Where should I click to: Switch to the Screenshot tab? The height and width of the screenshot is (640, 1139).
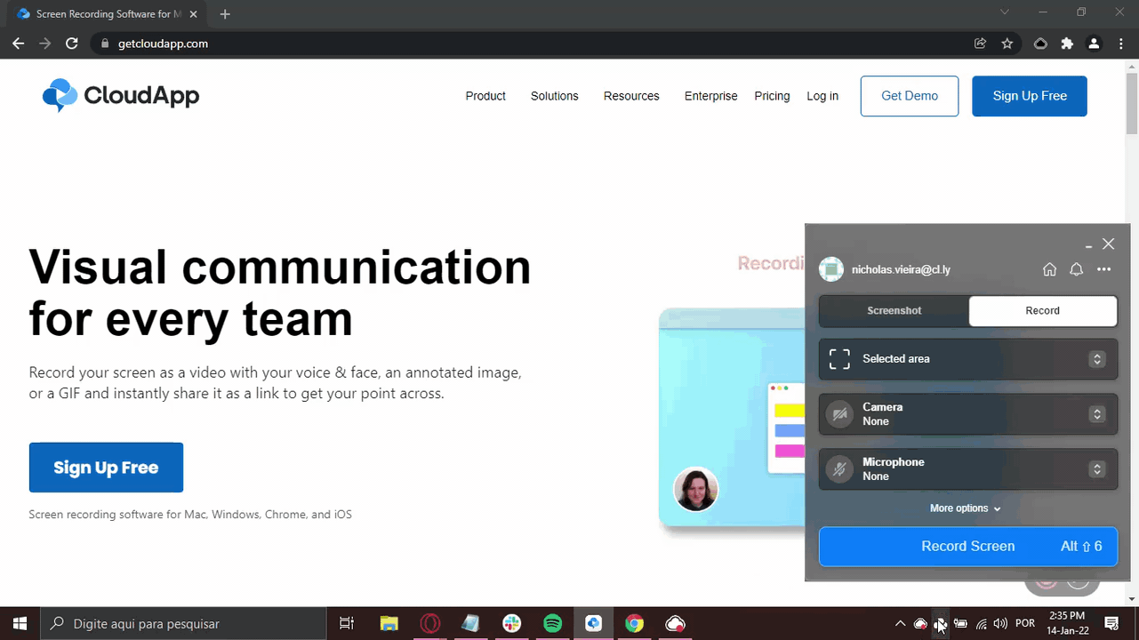coord(894,311)
